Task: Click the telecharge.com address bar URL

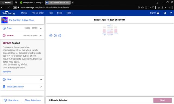Action: coord(45,8)
